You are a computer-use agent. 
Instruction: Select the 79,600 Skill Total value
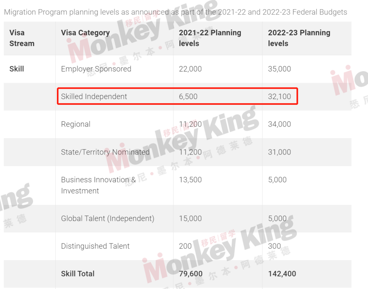pos(190,274)
